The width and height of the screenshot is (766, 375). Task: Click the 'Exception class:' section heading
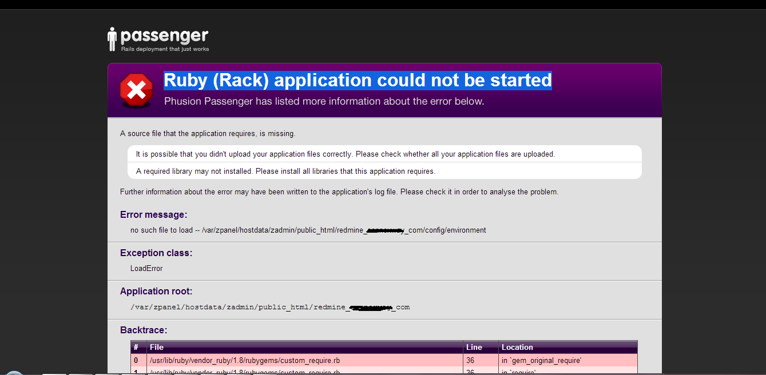pos(156,253)
